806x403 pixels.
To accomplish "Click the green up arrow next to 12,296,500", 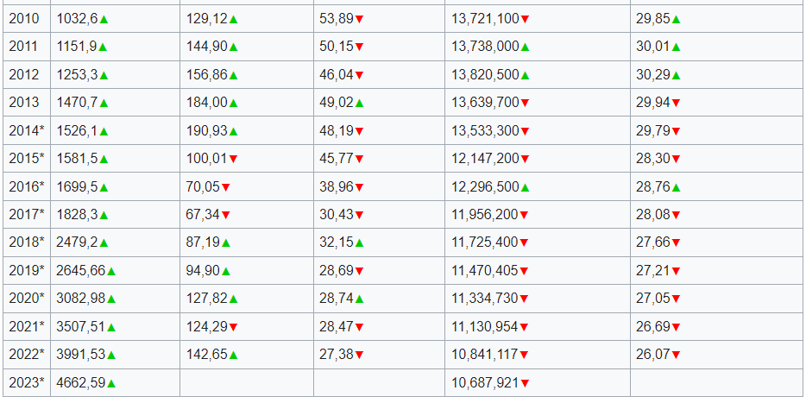I will [x=525, y=187].
